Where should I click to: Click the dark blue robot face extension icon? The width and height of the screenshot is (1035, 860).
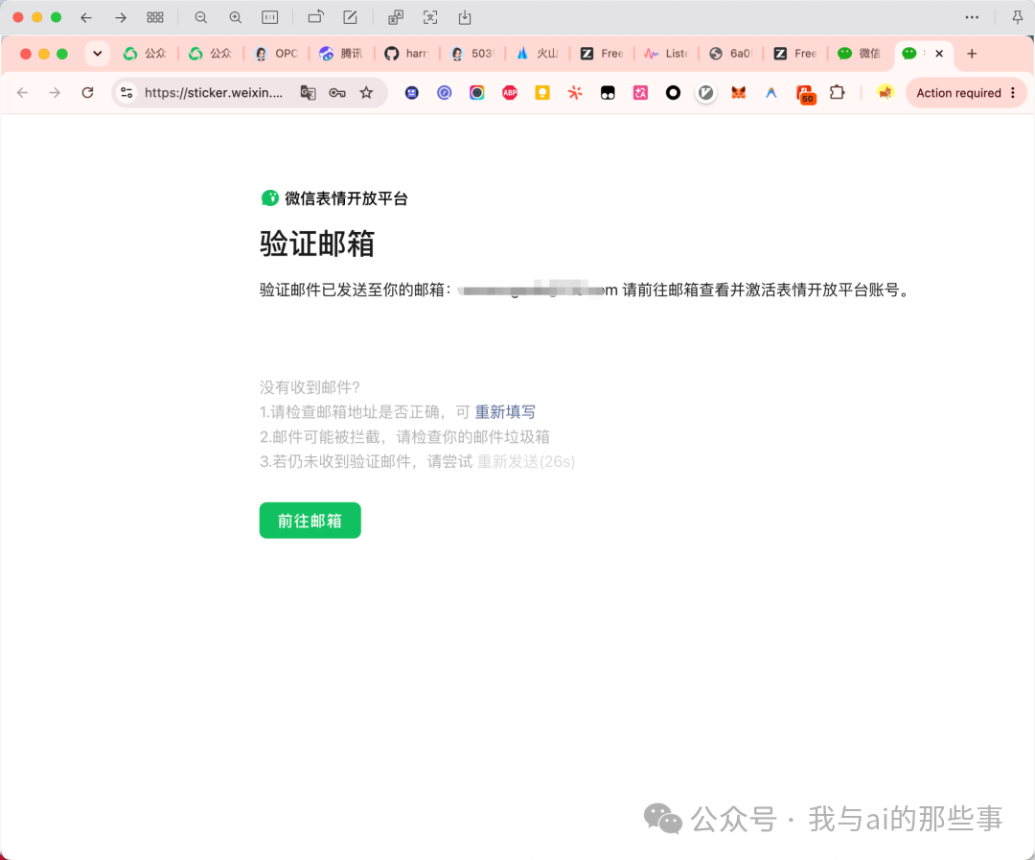point(412,92)
